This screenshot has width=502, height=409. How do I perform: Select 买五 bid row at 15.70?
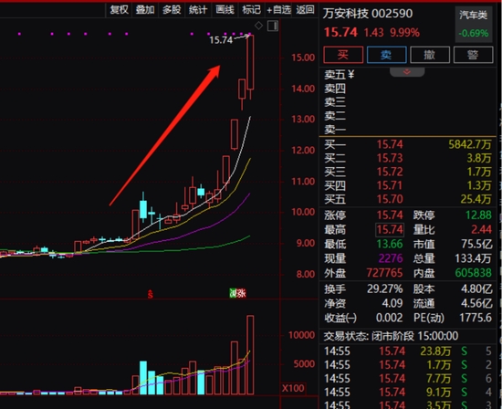(407, 199)
